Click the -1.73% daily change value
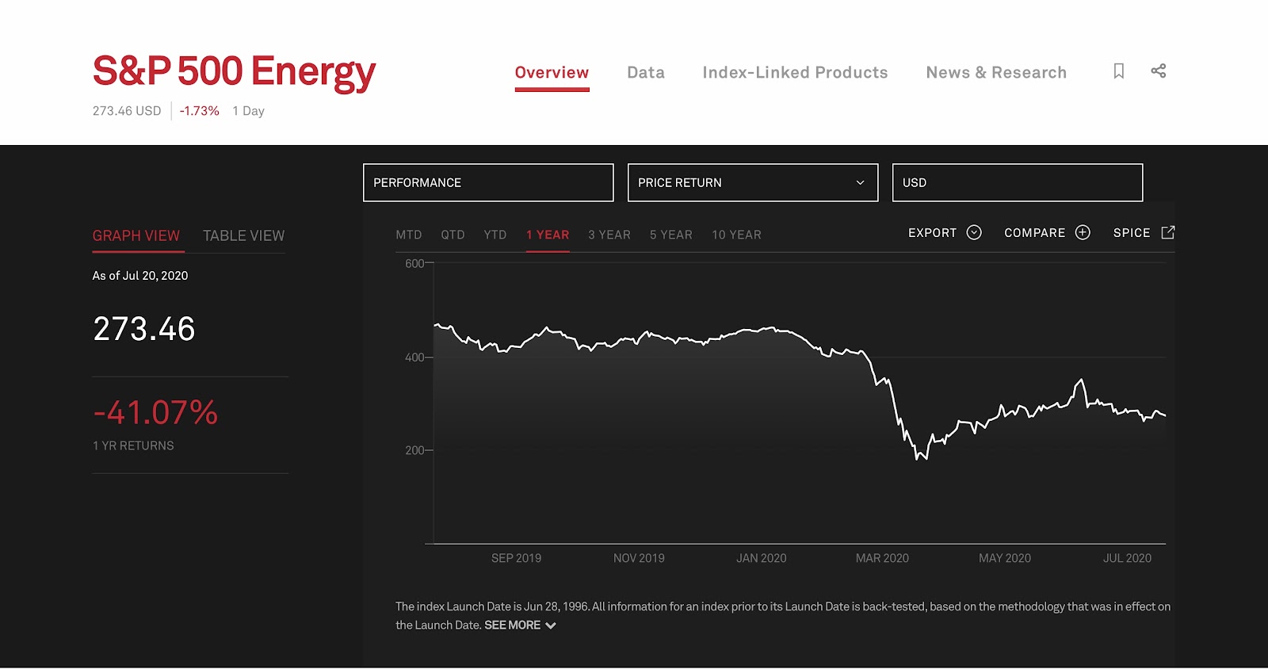Image resolution: width=1268 pixels, height=669 pixels. click(x=199, y=111)
